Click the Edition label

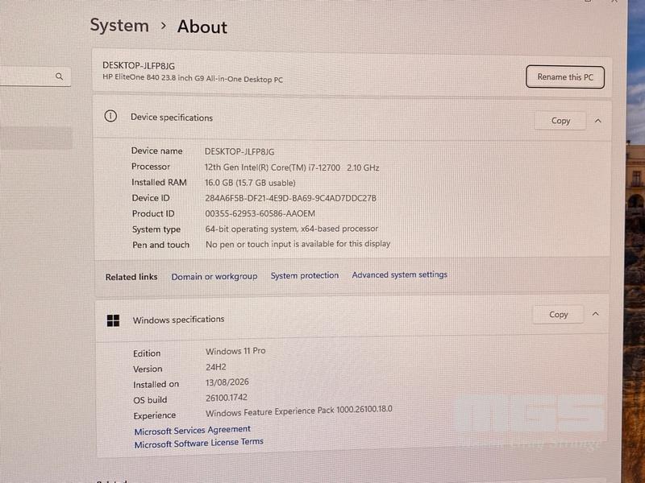[x=147, y=353]
